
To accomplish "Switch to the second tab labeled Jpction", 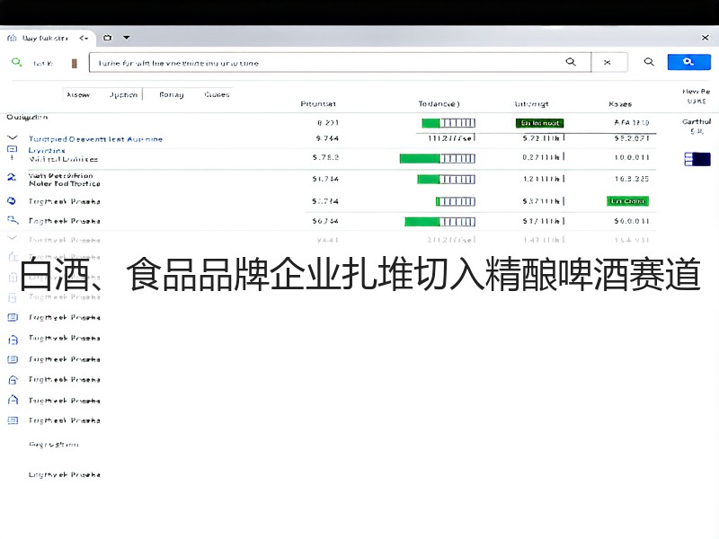I will tap(123, 95).
